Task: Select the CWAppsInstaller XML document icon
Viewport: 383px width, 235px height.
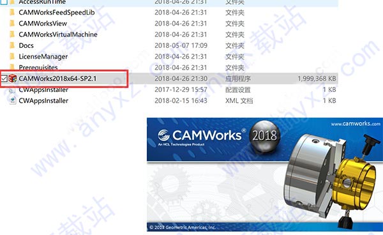Action: (x=13, y=101)
